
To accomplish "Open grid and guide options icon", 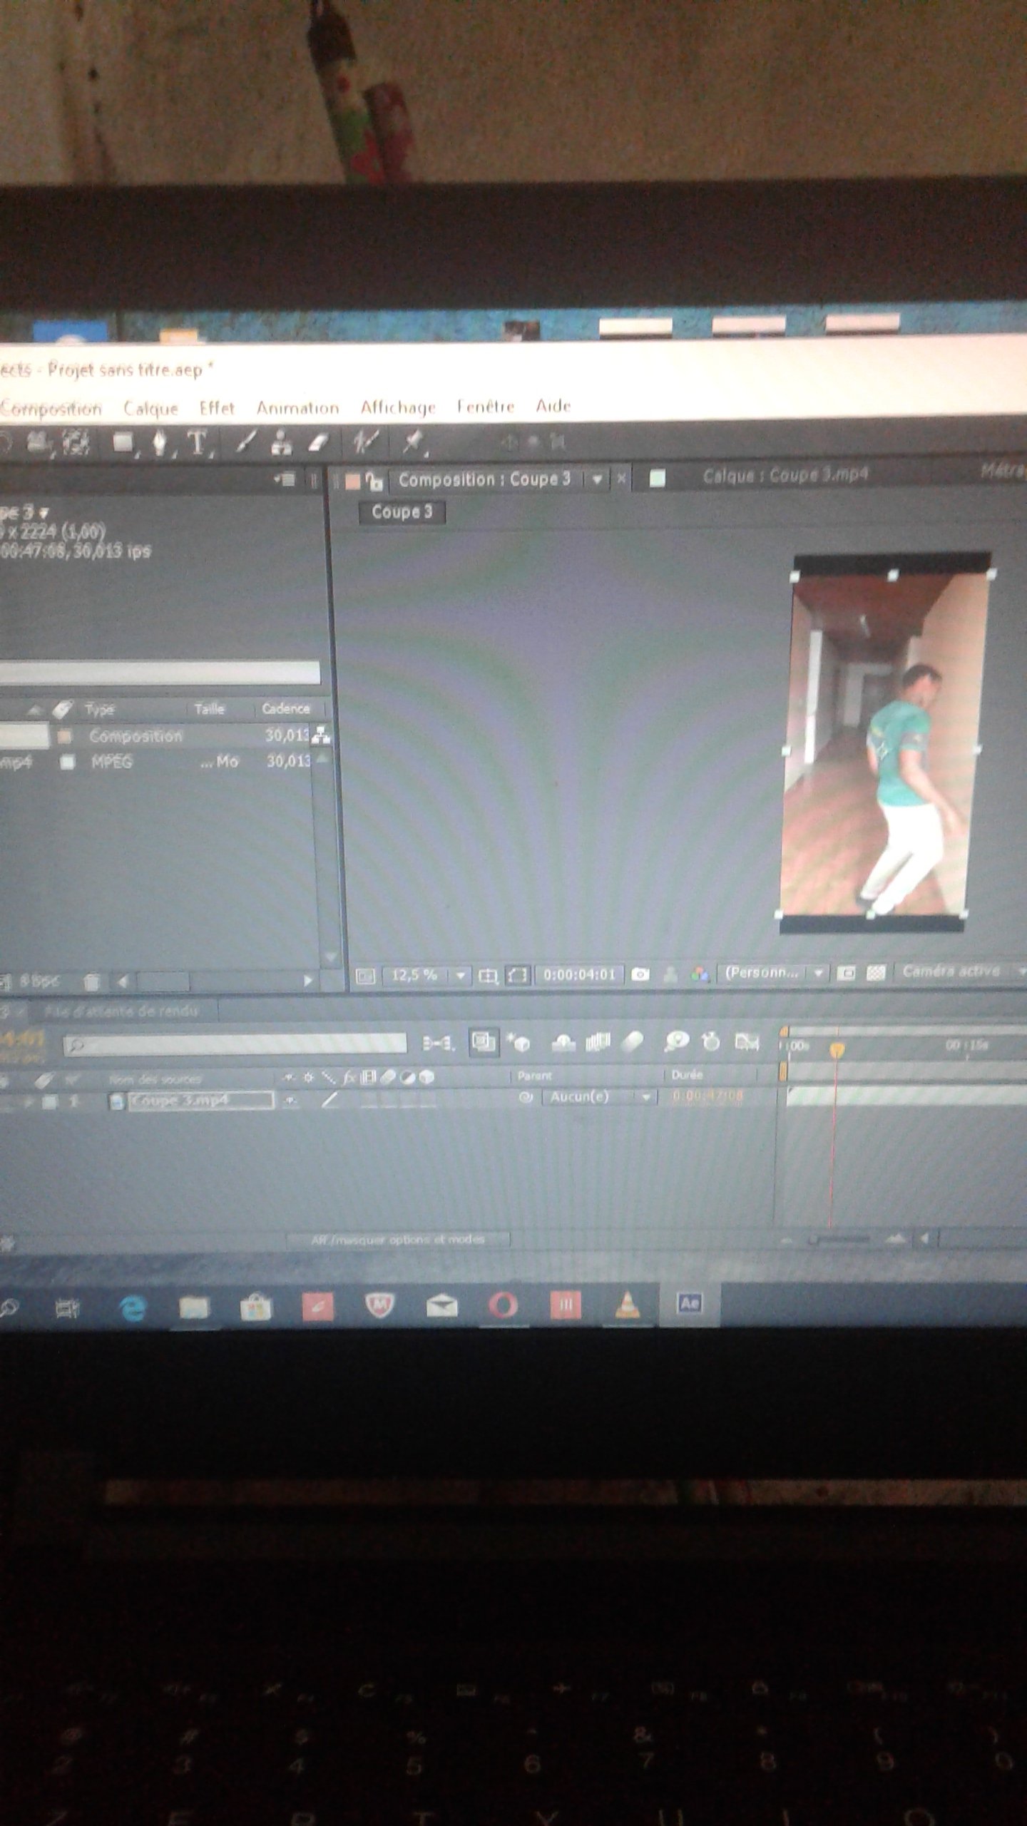I will pos(488,975).
